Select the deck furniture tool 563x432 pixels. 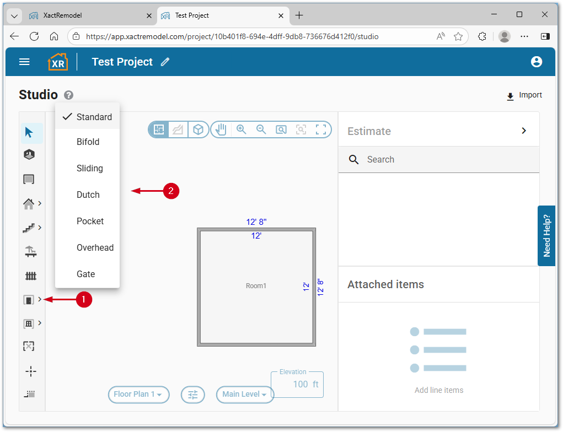(x=31, y=252)
